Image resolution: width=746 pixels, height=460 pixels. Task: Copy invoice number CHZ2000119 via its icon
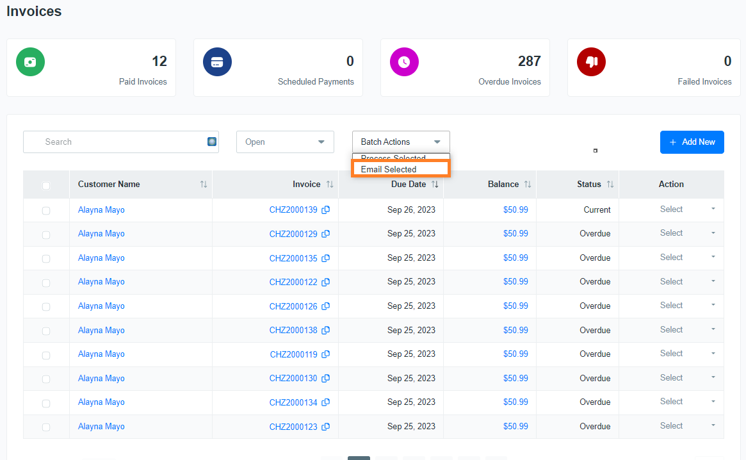coord(326,354)
